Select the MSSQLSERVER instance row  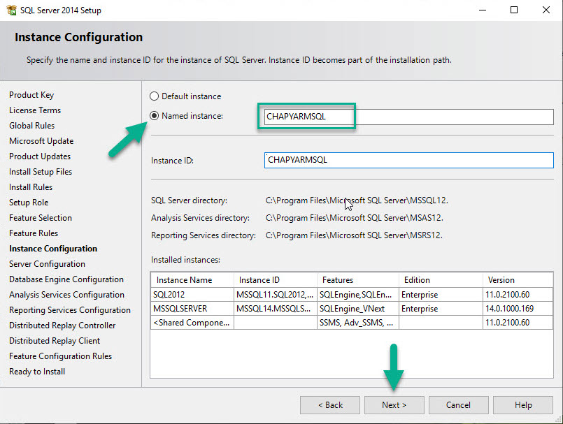(x=352, y=309)
